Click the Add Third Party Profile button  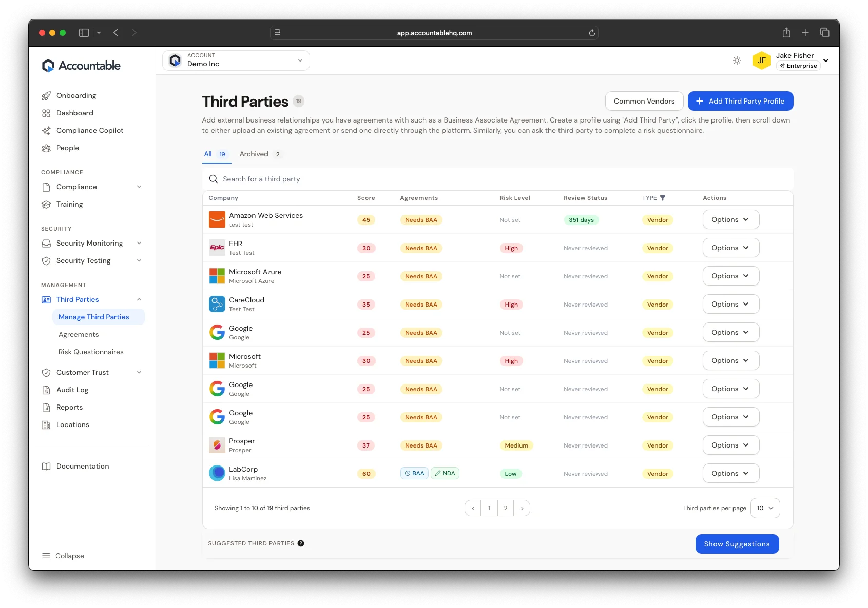point(740,101)
